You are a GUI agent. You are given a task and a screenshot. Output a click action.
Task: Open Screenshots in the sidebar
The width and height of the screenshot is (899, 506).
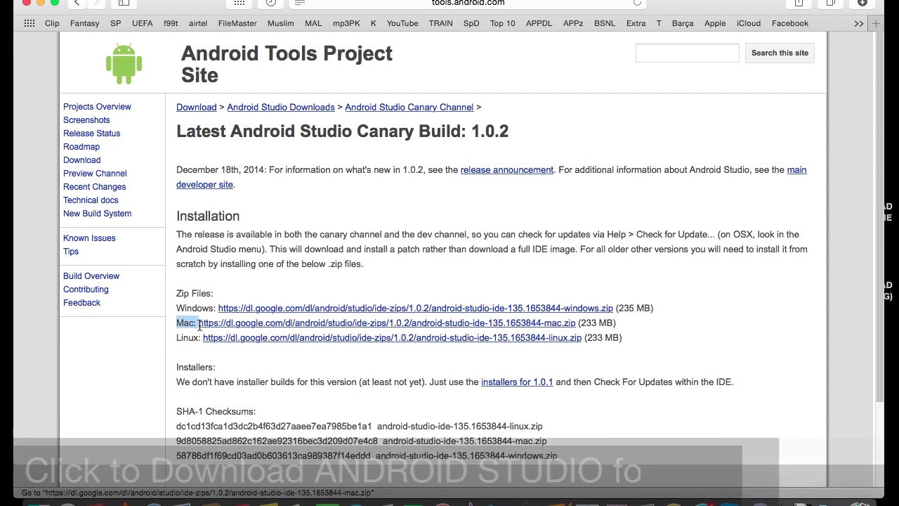point(86,120)
